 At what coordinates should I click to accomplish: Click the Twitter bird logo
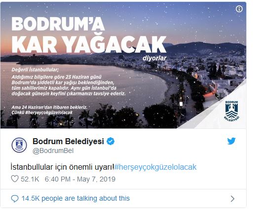[x=231, y=141]
